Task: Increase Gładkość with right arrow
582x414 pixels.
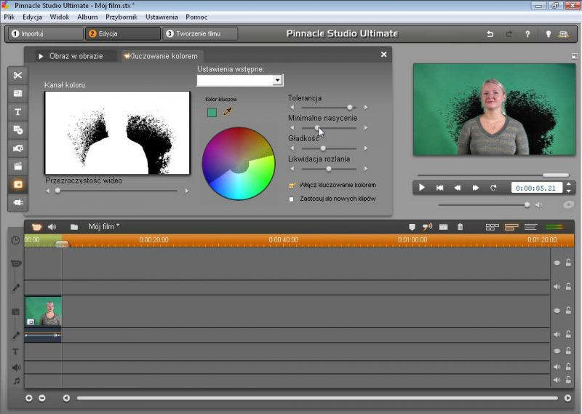Action: (x=366, y=148)
